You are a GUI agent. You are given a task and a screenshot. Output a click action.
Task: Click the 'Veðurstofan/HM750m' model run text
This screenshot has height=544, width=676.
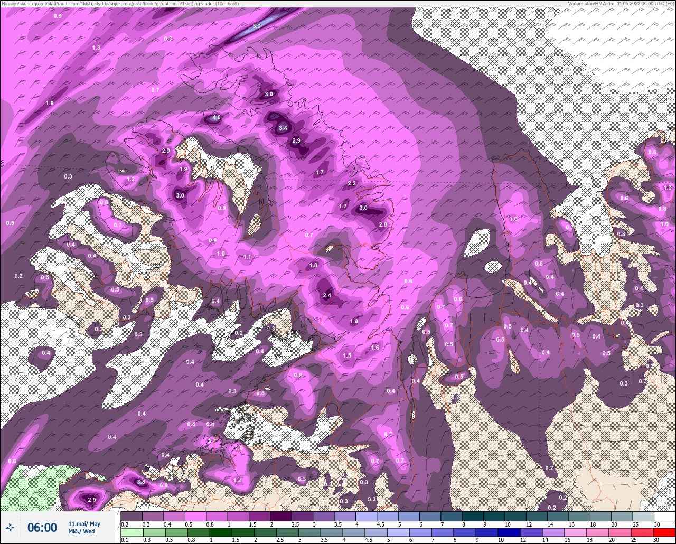(x=591, y=3)
